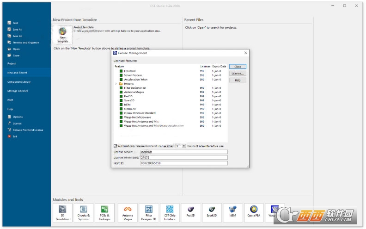Click the Close button in License dialog
The width and height of the screenshot is (366, 229).
click(x=238, y=67)
